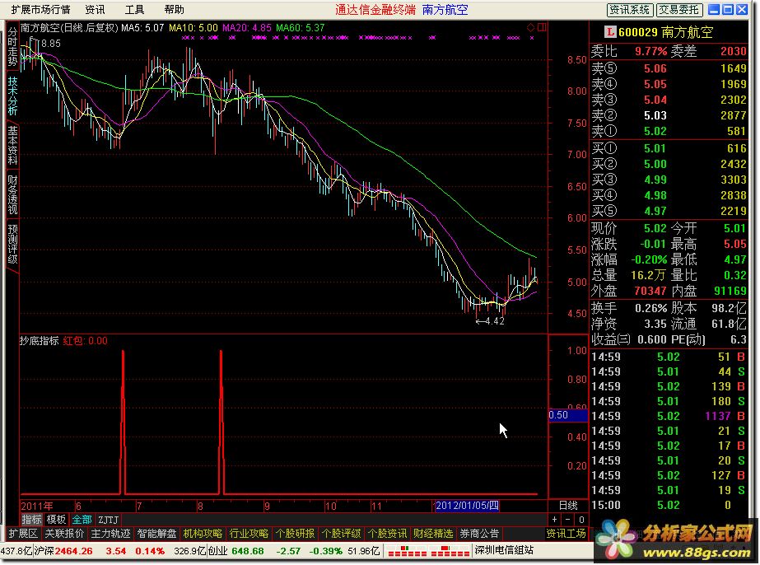Switch to the 基本资料 side tab

click(x=12, y=145)
